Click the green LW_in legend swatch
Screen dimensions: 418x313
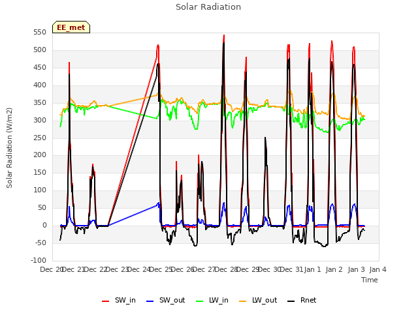199,301
